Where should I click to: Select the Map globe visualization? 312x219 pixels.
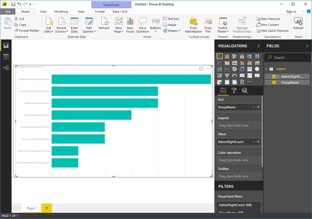coord(257,69)
